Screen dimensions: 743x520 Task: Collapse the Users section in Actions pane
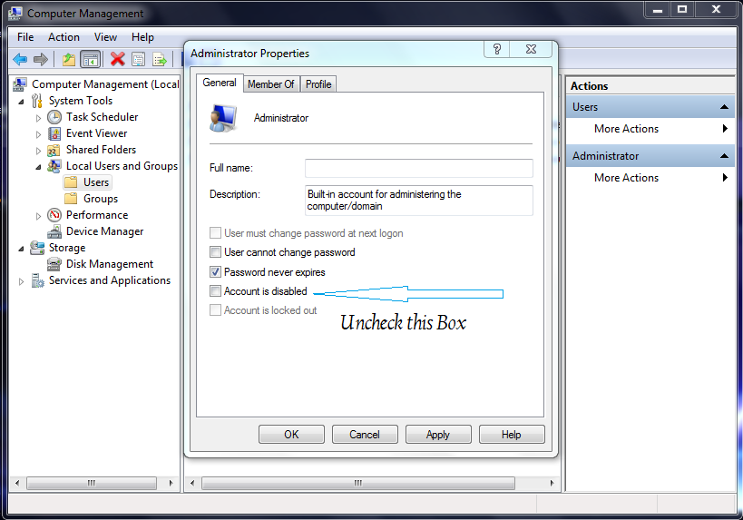[724, 107]
